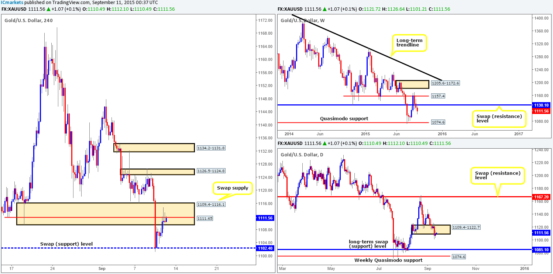Click the 2014 label on weekly time axis
Image resolution: width=553 pixels, height=274 pixels.
pos(289,134)
